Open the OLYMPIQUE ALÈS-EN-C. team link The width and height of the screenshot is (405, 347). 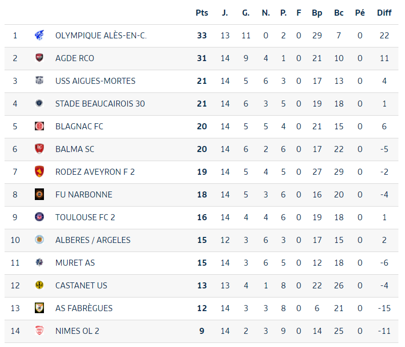pyautogui.click(x=101, y=35)
